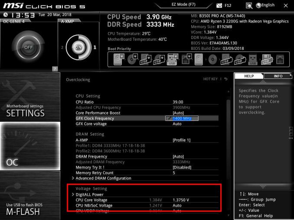Click the Adjusted DRAM Frequency 3333MHz value
294x220 pixels.
point(181,162)
